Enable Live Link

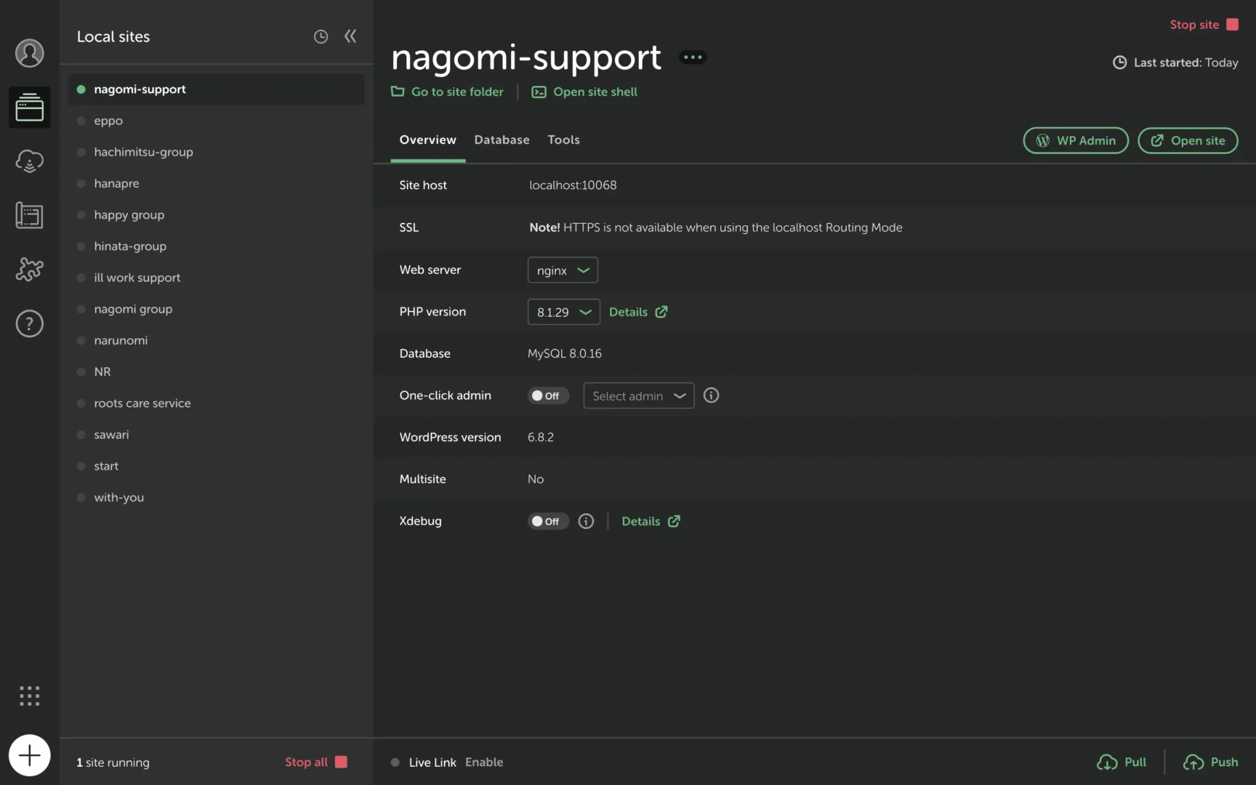click(x=484, y=762)
